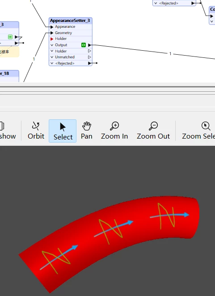Click the Appearance input port label
215x296 pixels.
tap(65, 26)
